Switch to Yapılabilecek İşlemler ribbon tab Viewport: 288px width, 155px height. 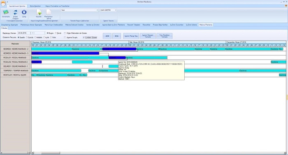click(x=17, y=6)
